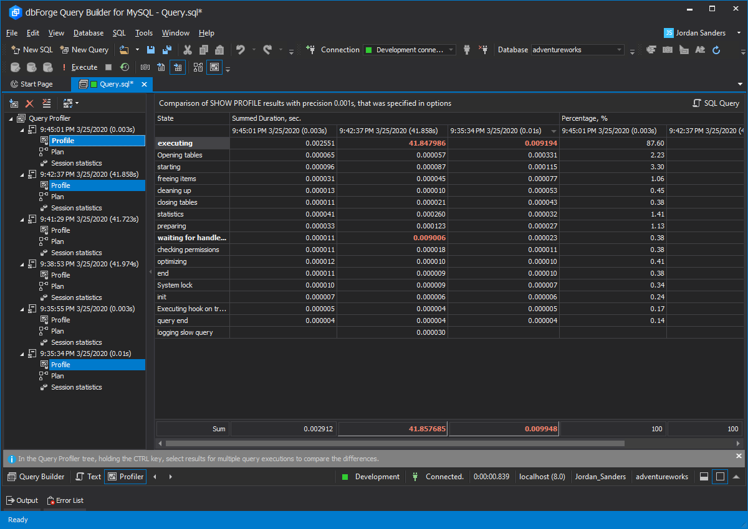Click the SQL Query button

[716, 103]
